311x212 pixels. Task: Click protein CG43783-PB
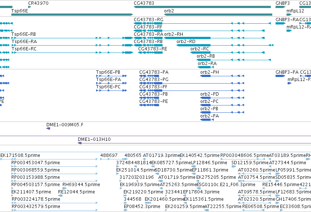click(149, 98)
